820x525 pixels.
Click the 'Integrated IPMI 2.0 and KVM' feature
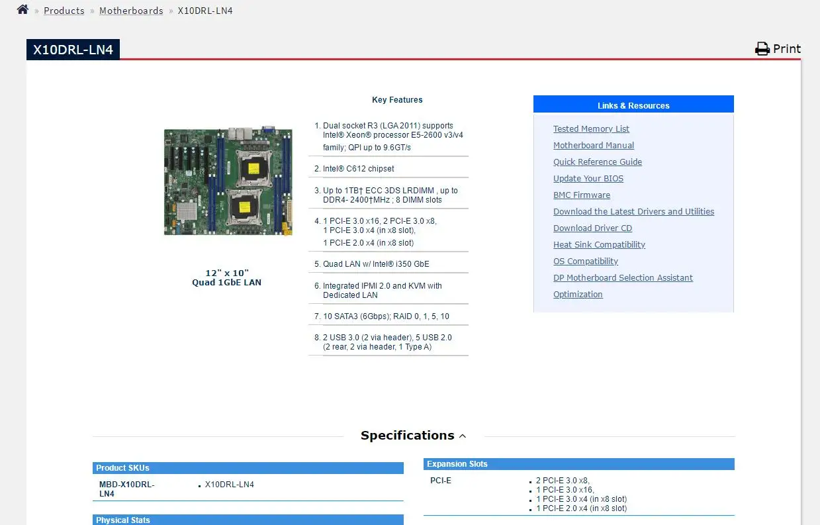(x=383, y=291)
